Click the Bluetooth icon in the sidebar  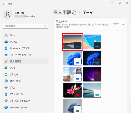coord(6,48)
